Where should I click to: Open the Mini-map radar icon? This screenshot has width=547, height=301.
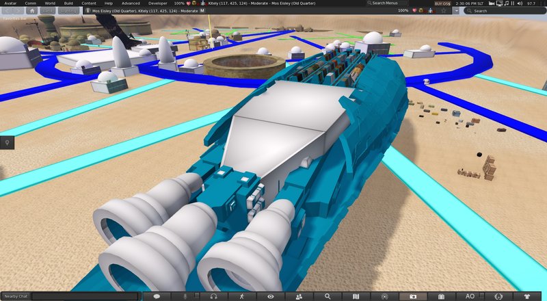click(x=384, y=296)
